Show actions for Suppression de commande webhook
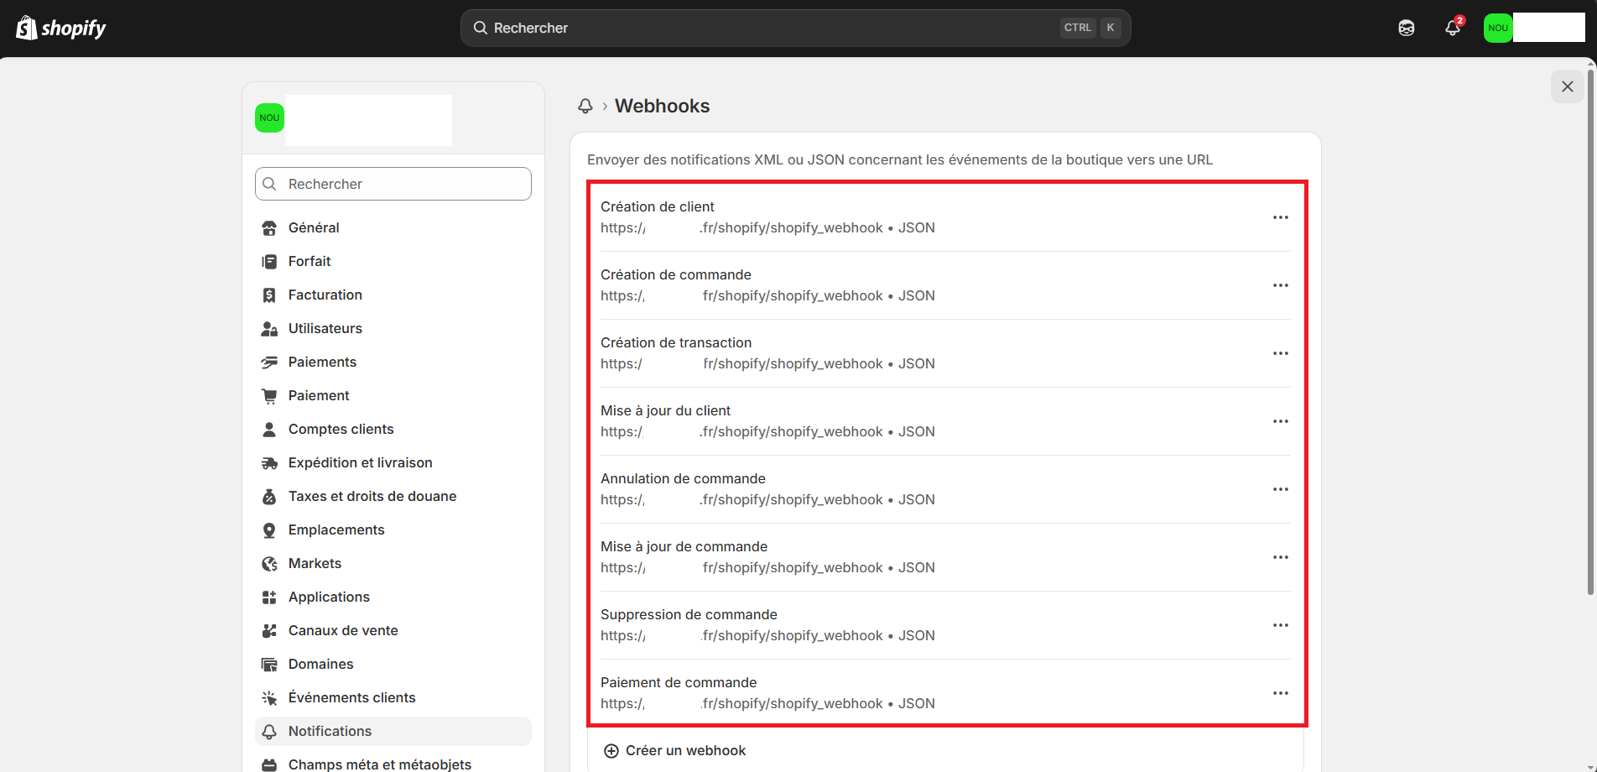Viewport: 1597px width, 772px height. tap(1280, 625)
